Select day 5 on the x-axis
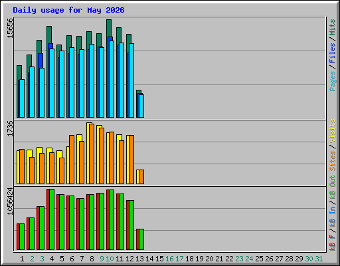The width and height of the screenshot is (340, 266). tap(62, 259)
